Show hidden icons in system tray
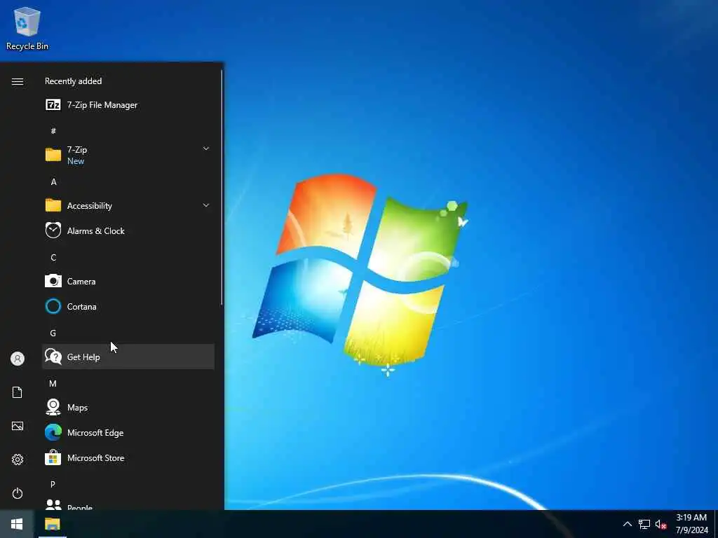Image resolution: width=718 pixels, height=538 pixels. (628, 524)
